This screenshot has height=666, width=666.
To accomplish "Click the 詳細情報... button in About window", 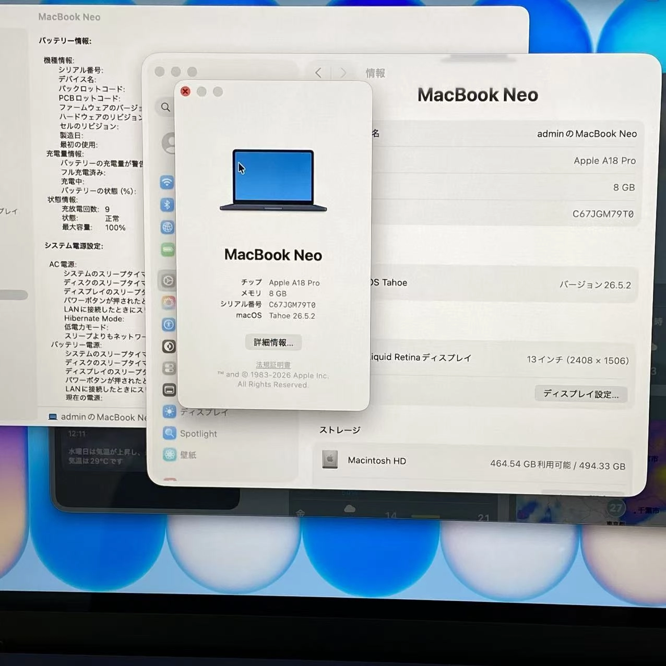I will pos(273,342).
